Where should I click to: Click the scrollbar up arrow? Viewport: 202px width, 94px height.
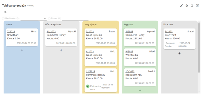tap(199, 22)
